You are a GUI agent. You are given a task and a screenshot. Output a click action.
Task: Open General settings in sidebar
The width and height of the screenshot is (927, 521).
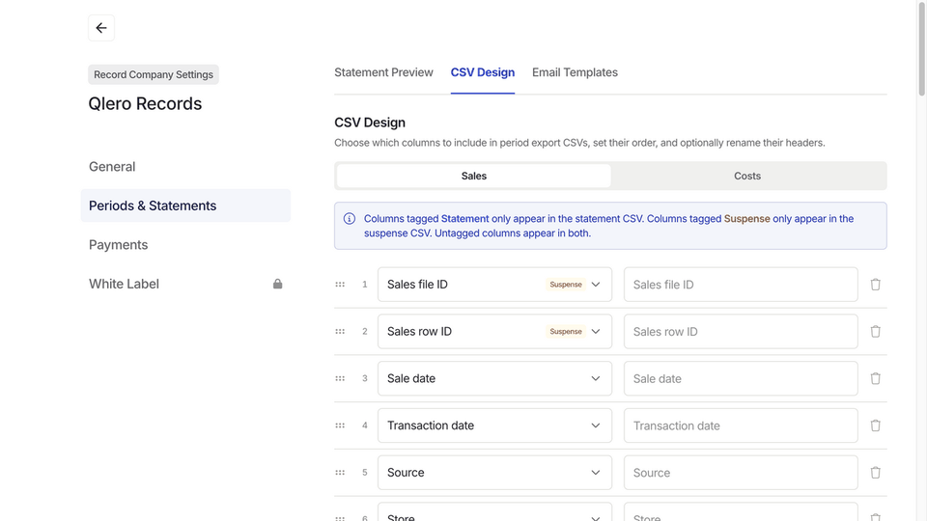tap(185, 167)
